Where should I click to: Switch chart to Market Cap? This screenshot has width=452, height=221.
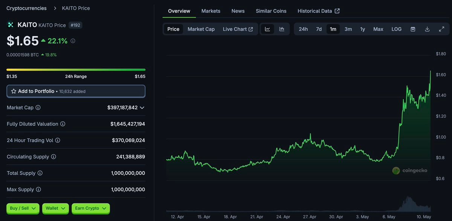(x=201, y=29)
